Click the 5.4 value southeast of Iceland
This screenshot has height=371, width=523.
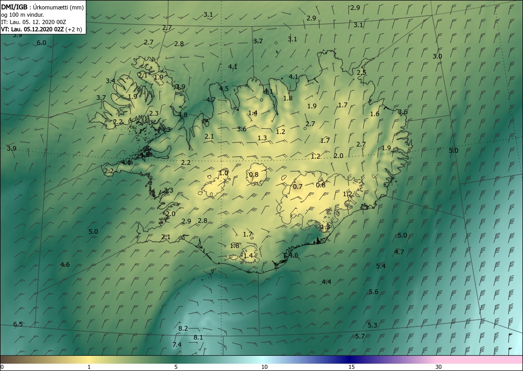click(x=381, y=266)
